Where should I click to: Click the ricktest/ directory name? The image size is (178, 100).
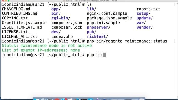click(x=97, y=36)
